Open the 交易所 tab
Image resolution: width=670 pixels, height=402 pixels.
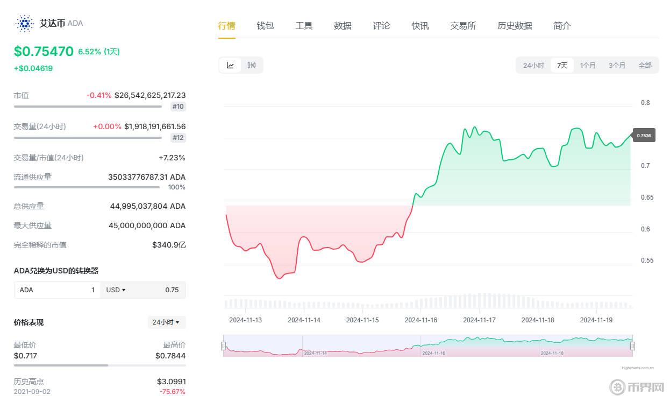coord(463,25)
